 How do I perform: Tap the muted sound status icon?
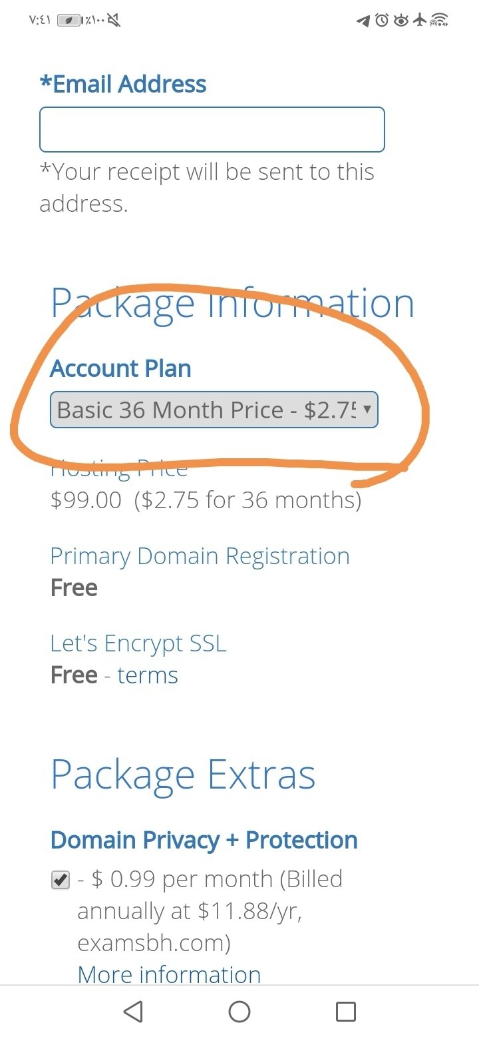(113, 21)
